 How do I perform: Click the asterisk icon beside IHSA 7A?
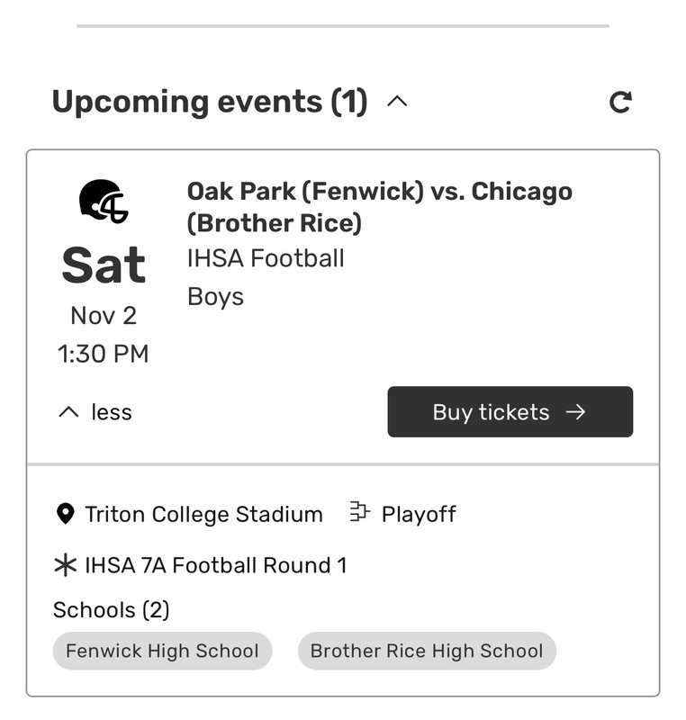[65, 565]
